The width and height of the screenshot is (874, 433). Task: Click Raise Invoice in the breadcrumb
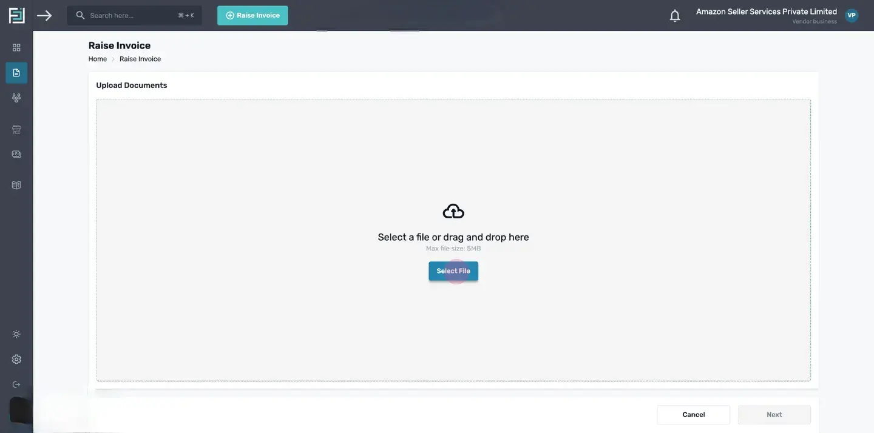pyautogui.click(x=140, y=59)
